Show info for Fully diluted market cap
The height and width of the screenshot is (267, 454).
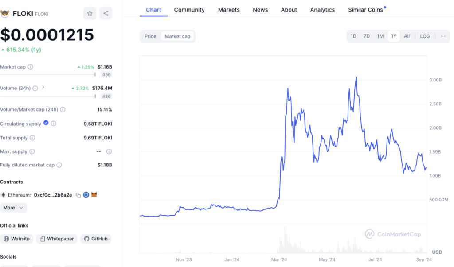tap(59, 165)
